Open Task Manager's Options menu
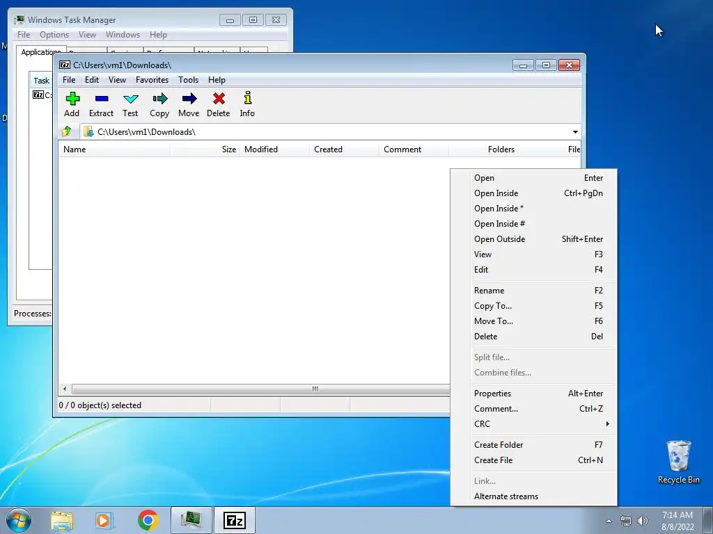The width and height of the screenshot is (713, 534). pyautogui.click(x=54, y=35)
